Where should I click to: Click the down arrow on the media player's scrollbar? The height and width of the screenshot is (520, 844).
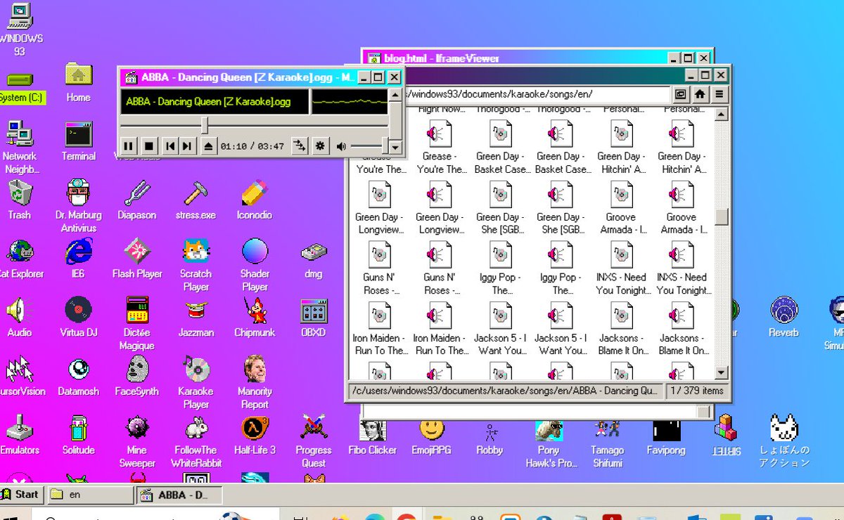[x=395, y=147]
